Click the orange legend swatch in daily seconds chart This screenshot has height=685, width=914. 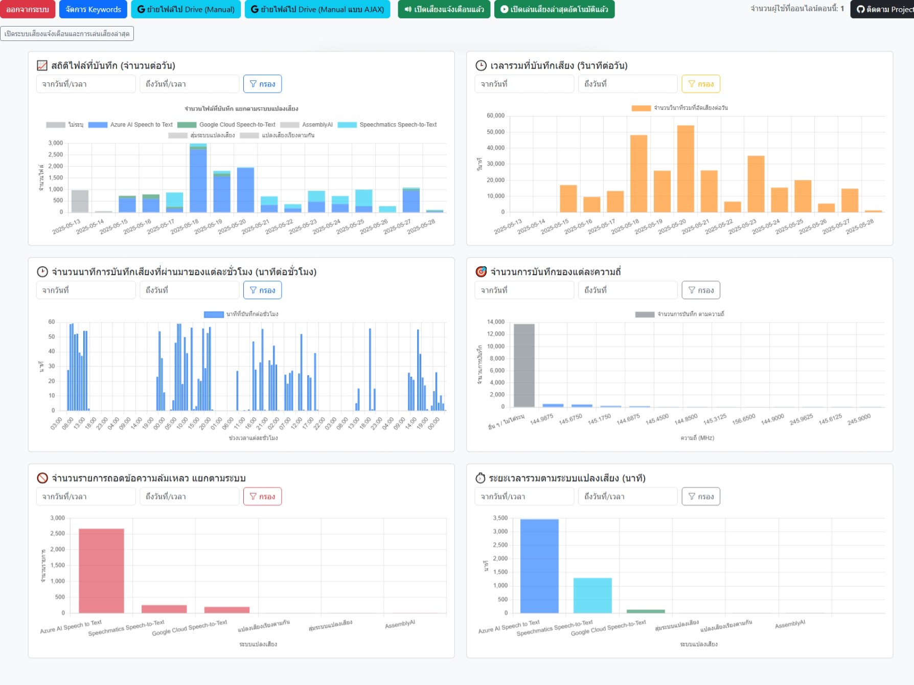point(641,108)
